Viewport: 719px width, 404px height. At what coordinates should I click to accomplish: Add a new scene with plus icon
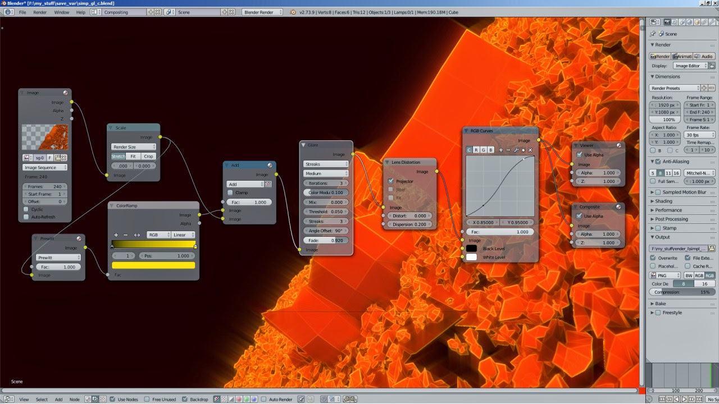pos(225,12)
